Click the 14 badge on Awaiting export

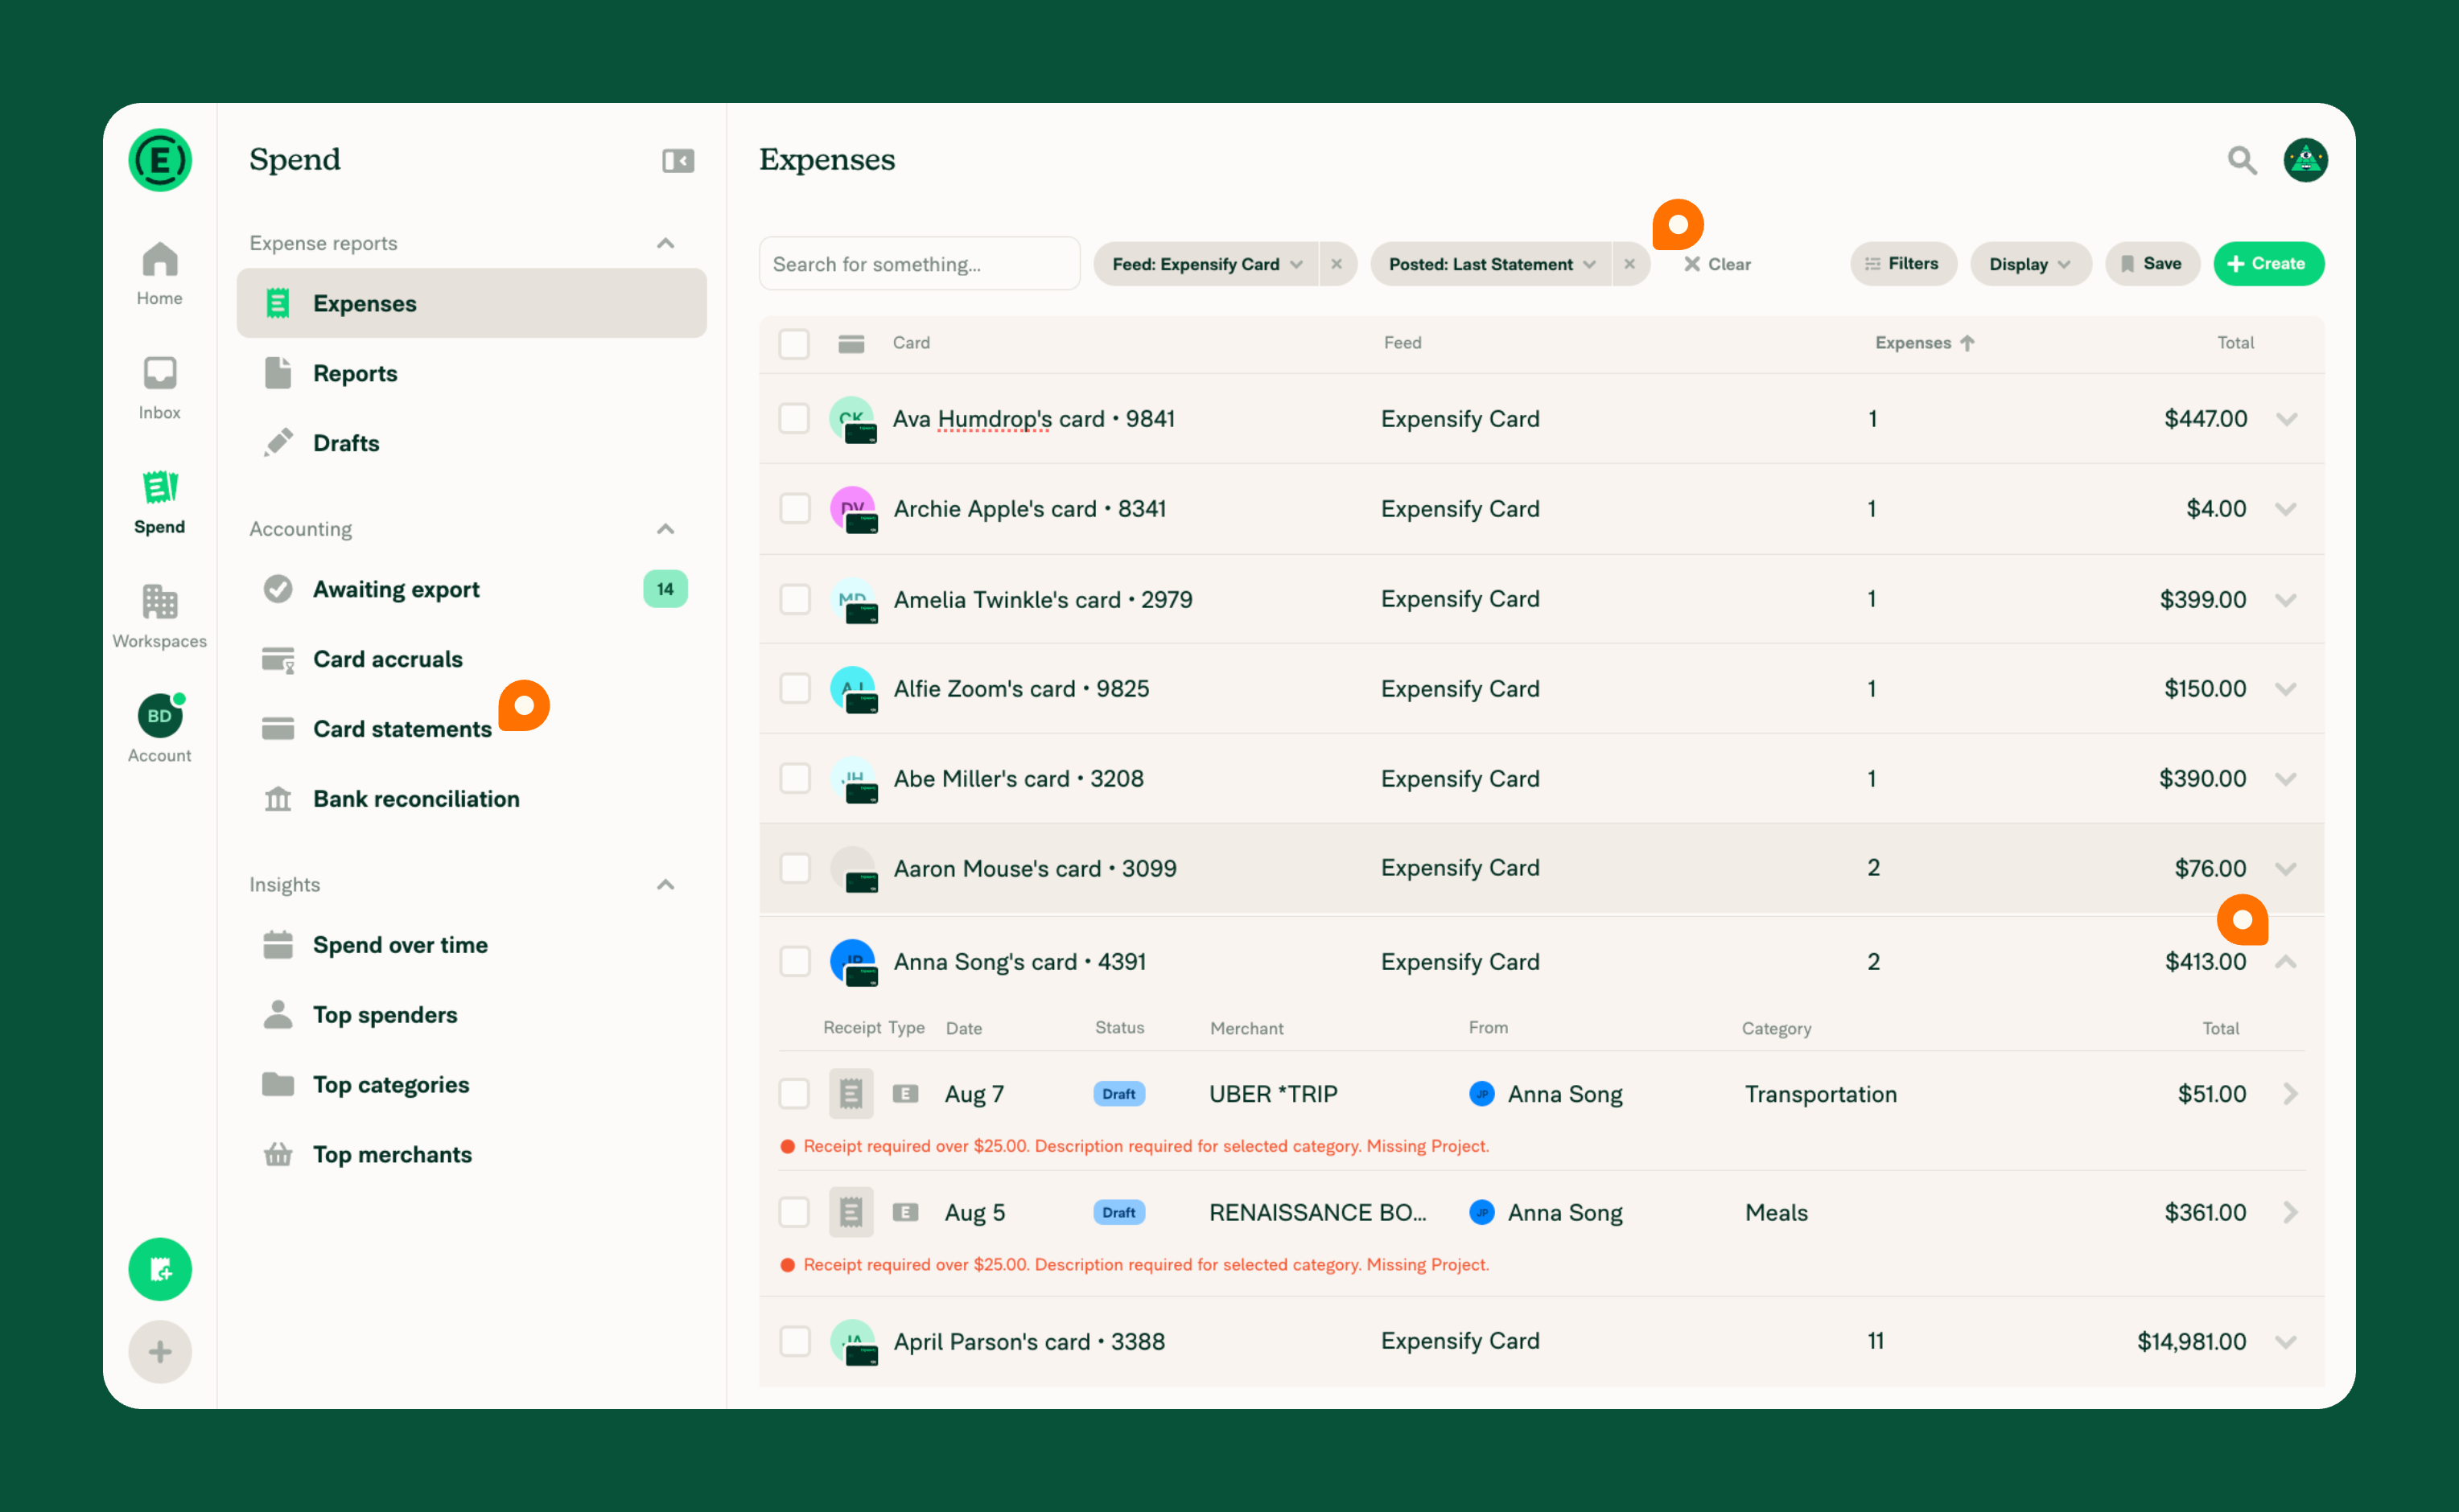tap(665, 589)
